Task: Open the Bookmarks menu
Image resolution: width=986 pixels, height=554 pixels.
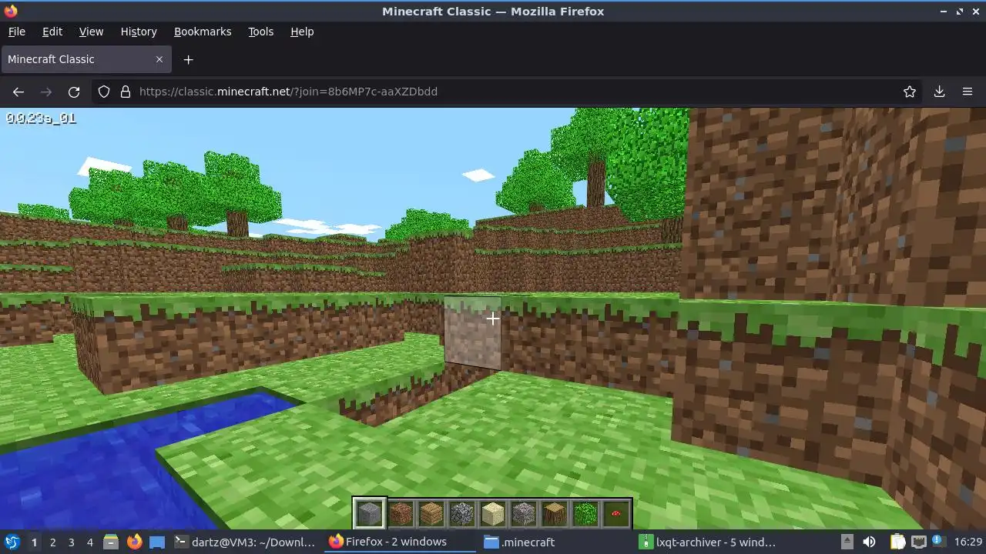Action: (x=203, y=32)
